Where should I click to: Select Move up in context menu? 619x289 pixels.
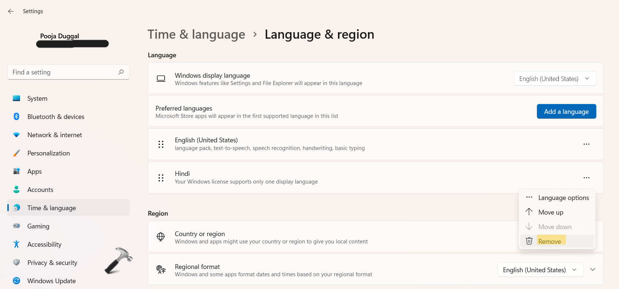pyautogui.click(x=550, y=212)
